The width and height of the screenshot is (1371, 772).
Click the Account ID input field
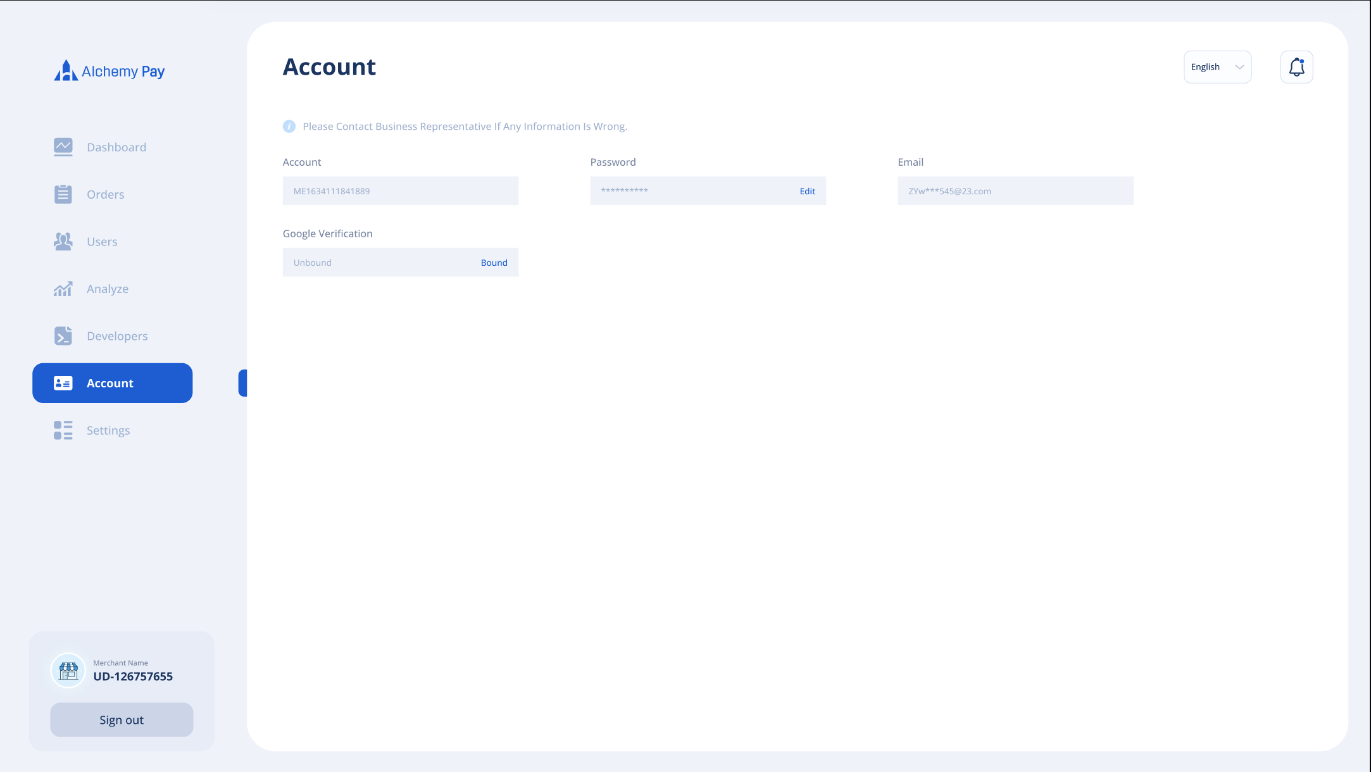tap(400, 191)
